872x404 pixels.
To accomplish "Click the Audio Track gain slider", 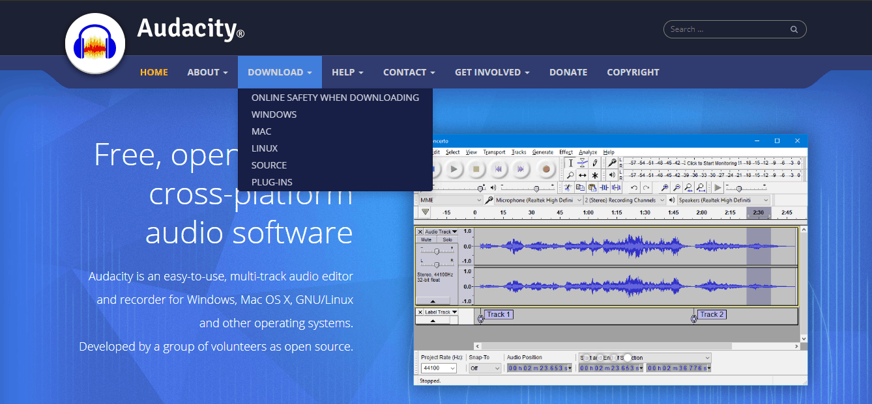I will pos(437,251).
